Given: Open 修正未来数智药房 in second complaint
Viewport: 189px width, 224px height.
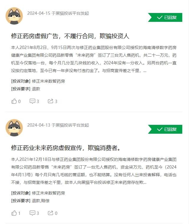Looking at the screenshot, I should pyautogui.click(x=48, y=193).
